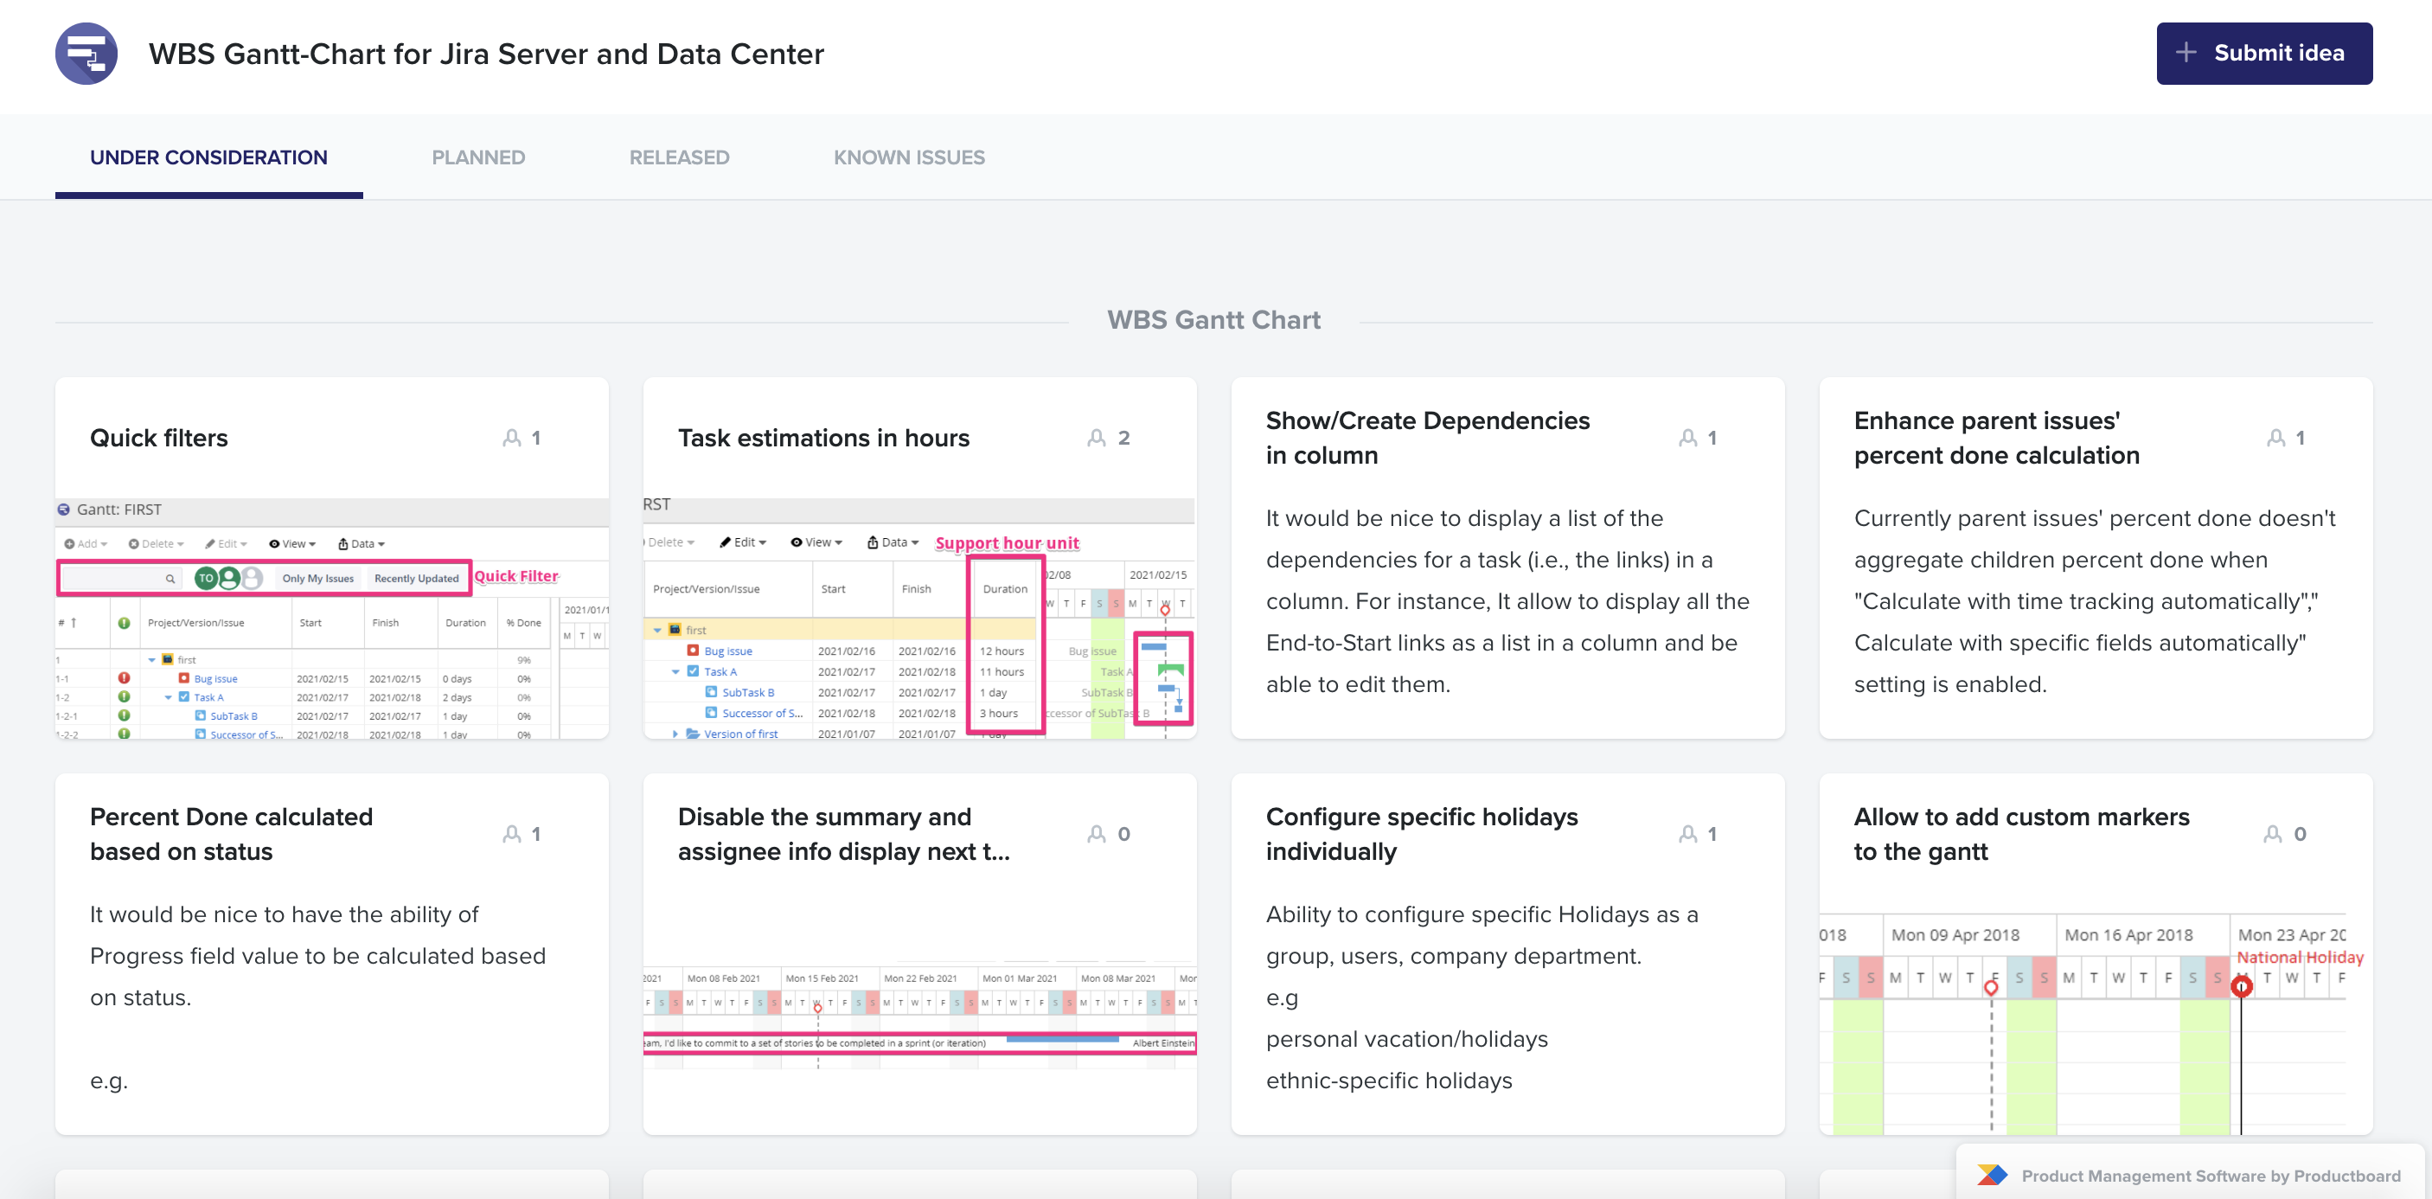The height and width of the screenshot is (1199, 2432).
Task: Open the Quick filters idea title
Action: pos(158,438)
